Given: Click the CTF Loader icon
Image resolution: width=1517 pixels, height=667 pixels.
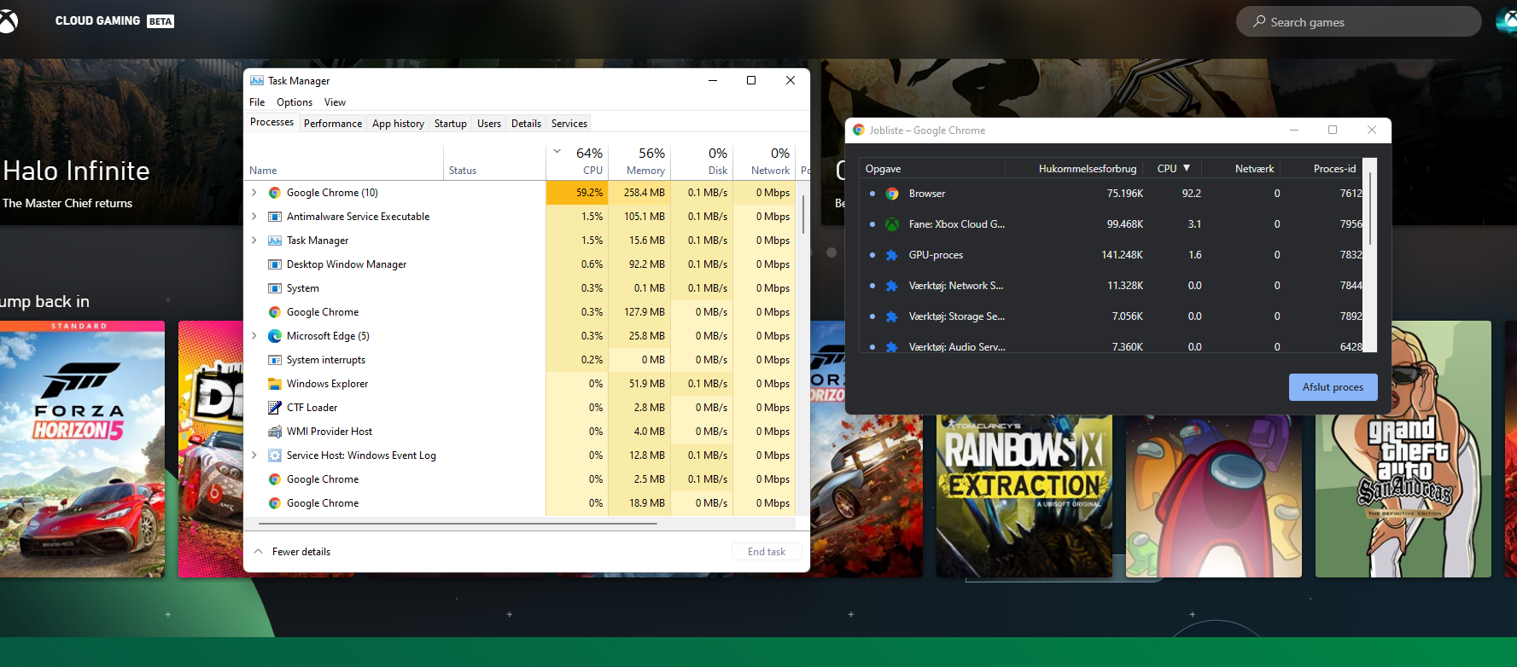Looking at the screenshot, I should coord(275,408).
